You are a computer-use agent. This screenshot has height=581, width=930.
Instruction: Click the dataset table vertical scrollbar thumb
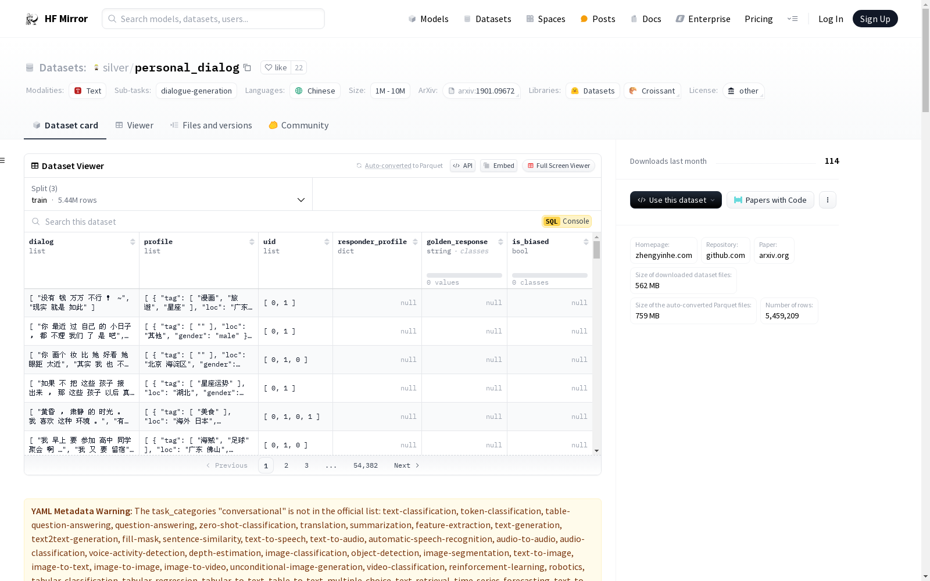(597, 250)
